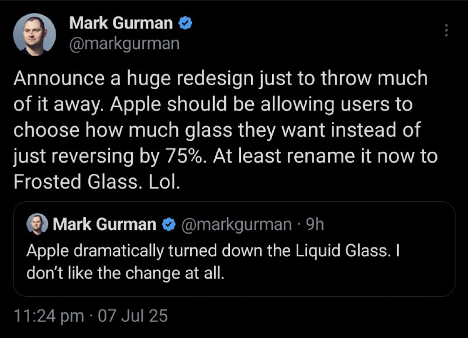The image size is (468, 338).
Task: Select the bold Mark Gurman name at top
Action: pyautogui.click(x=121, y=23)
